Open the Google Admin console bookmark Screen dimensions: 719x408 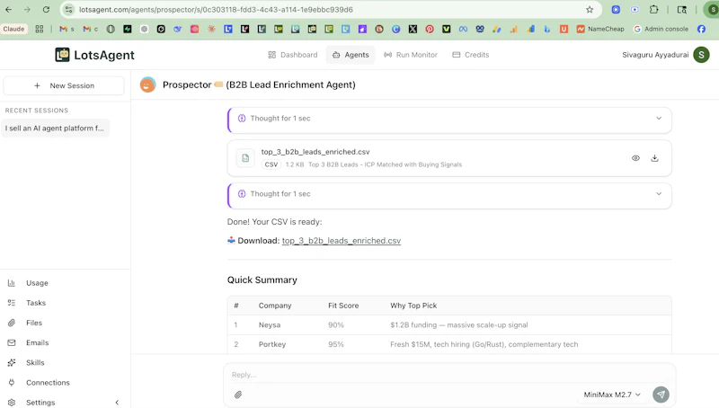[x=661, y=29]
